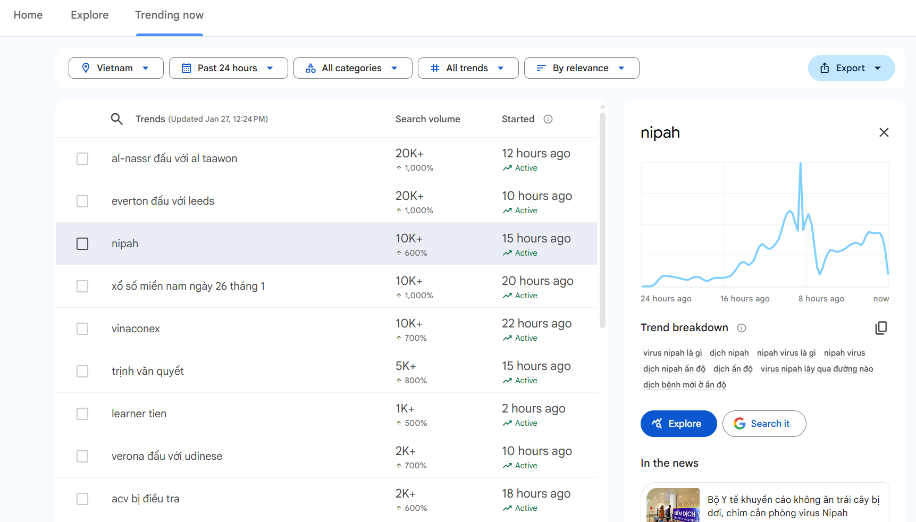Open the 'virus nipah là gì' query link
The width and height of the screenshot is (916, 522).
[x=672, y=353]
